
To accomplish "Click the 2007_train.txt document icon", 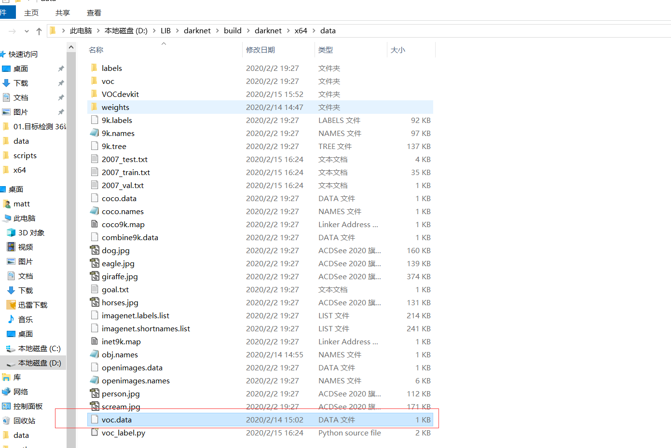I will [x=95, y=172].
